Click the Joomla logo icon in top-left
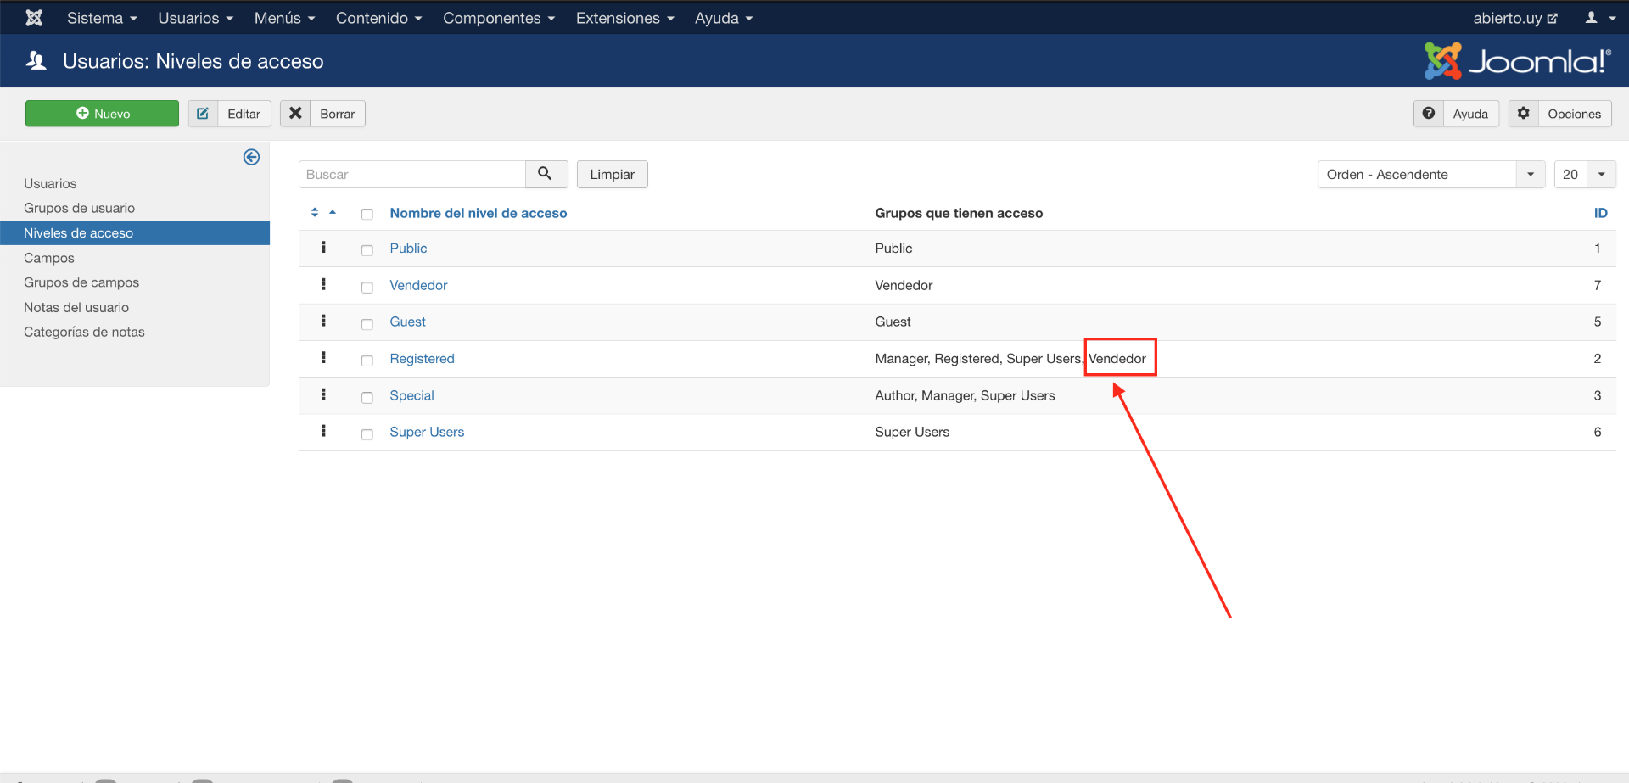The height and width of the screenshot is (783, 1629). pos(34,18)
